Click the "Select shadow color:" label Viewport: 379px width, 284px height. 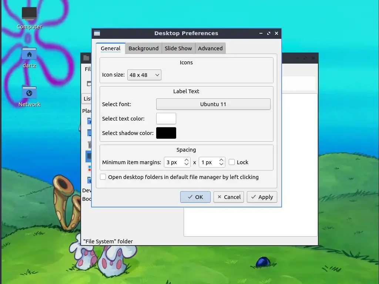coord(128,133)
